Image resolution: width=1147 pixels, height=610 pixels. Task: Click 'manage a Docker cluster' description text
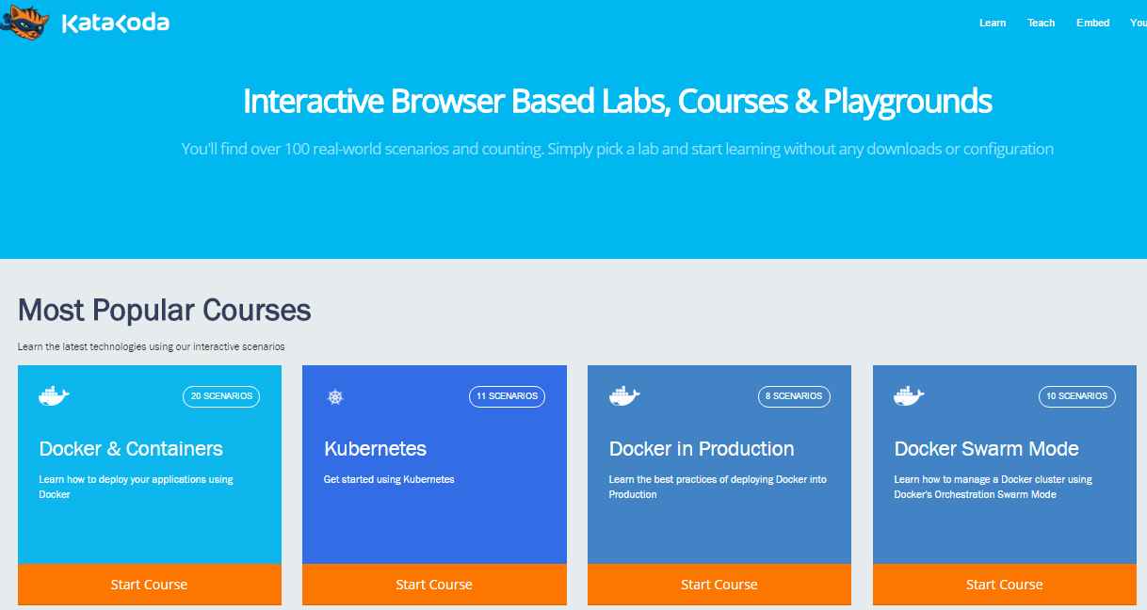[x=993, y=487]
